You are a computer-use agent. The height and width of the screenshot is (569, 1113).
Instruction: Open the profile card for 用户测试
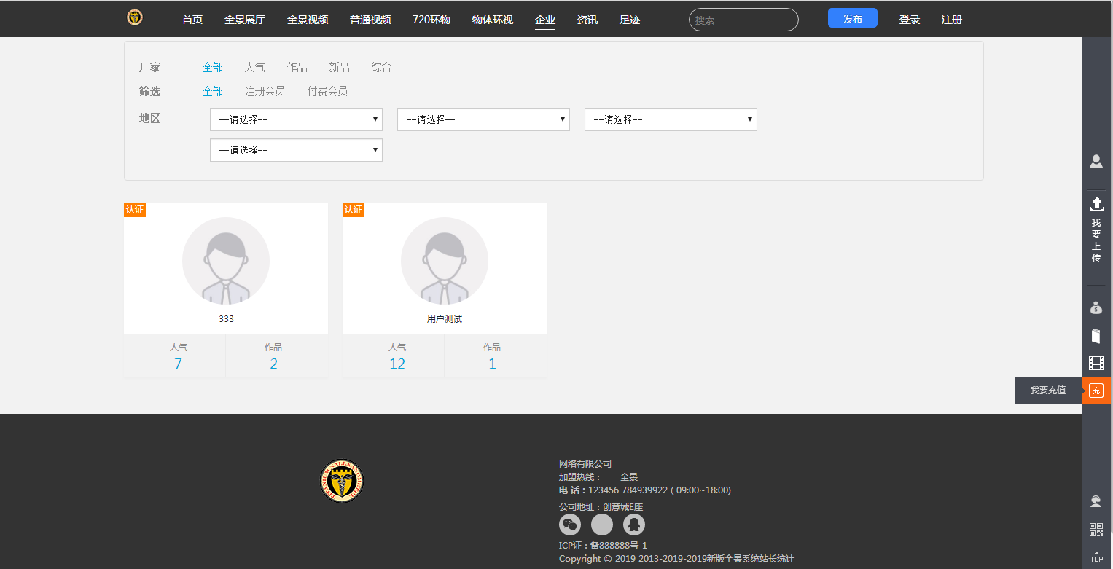tap(444, 268)
